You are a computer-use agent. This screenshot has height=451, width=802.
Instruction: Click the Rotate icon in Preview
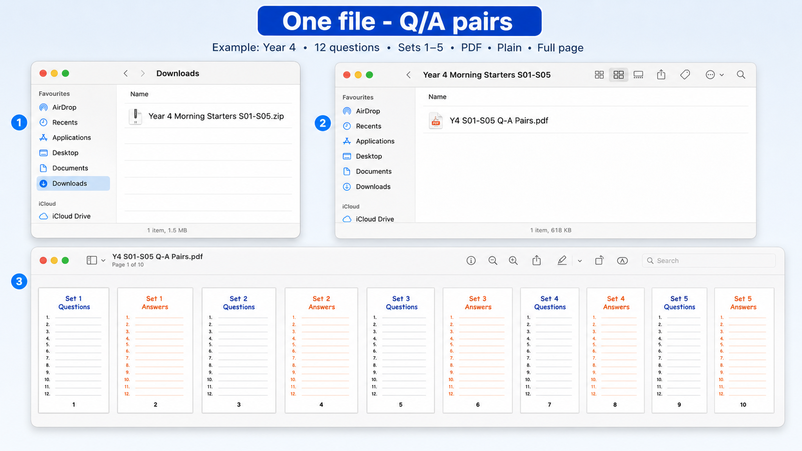pyautogui.click(x=599, y=260)
